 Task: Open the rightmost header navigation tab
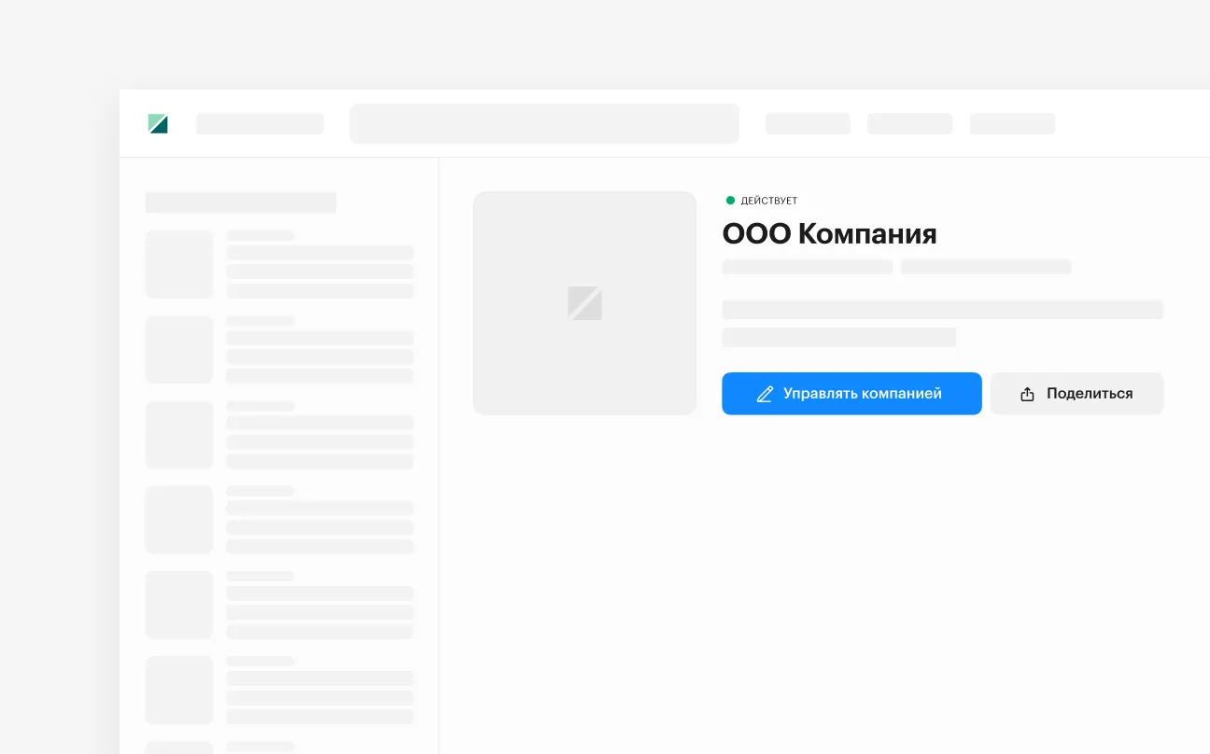1012,123
